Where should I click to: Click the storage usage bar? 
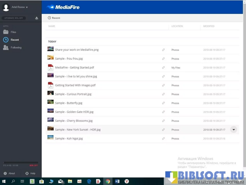[x=20, y=162]
